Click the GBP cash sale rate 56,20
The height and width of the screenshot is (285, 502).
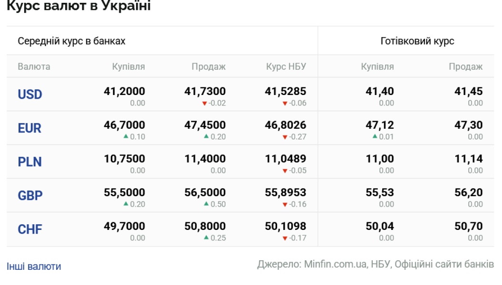tap(469, 192)
